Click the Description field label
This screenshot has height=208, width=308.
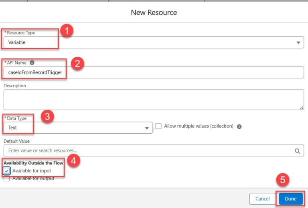pyautogui.click(x=15, y=86)
